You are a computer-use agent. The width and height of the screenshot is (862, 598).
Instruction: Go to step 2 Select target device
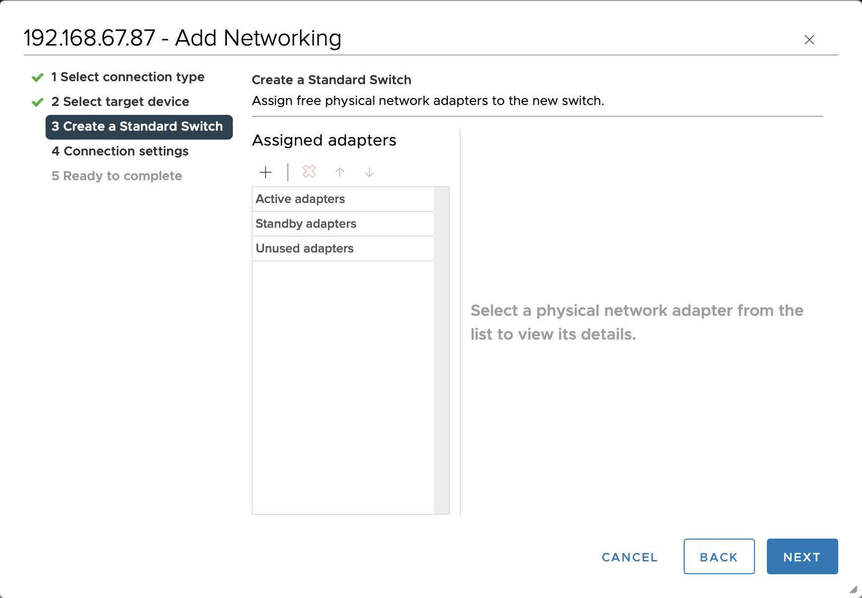120,102
